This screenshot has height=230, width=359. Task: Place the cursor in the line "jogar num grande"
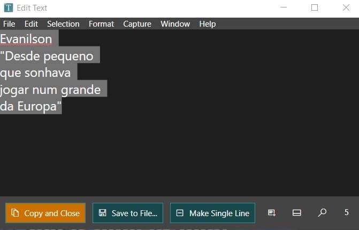click(x=50, y=90)
